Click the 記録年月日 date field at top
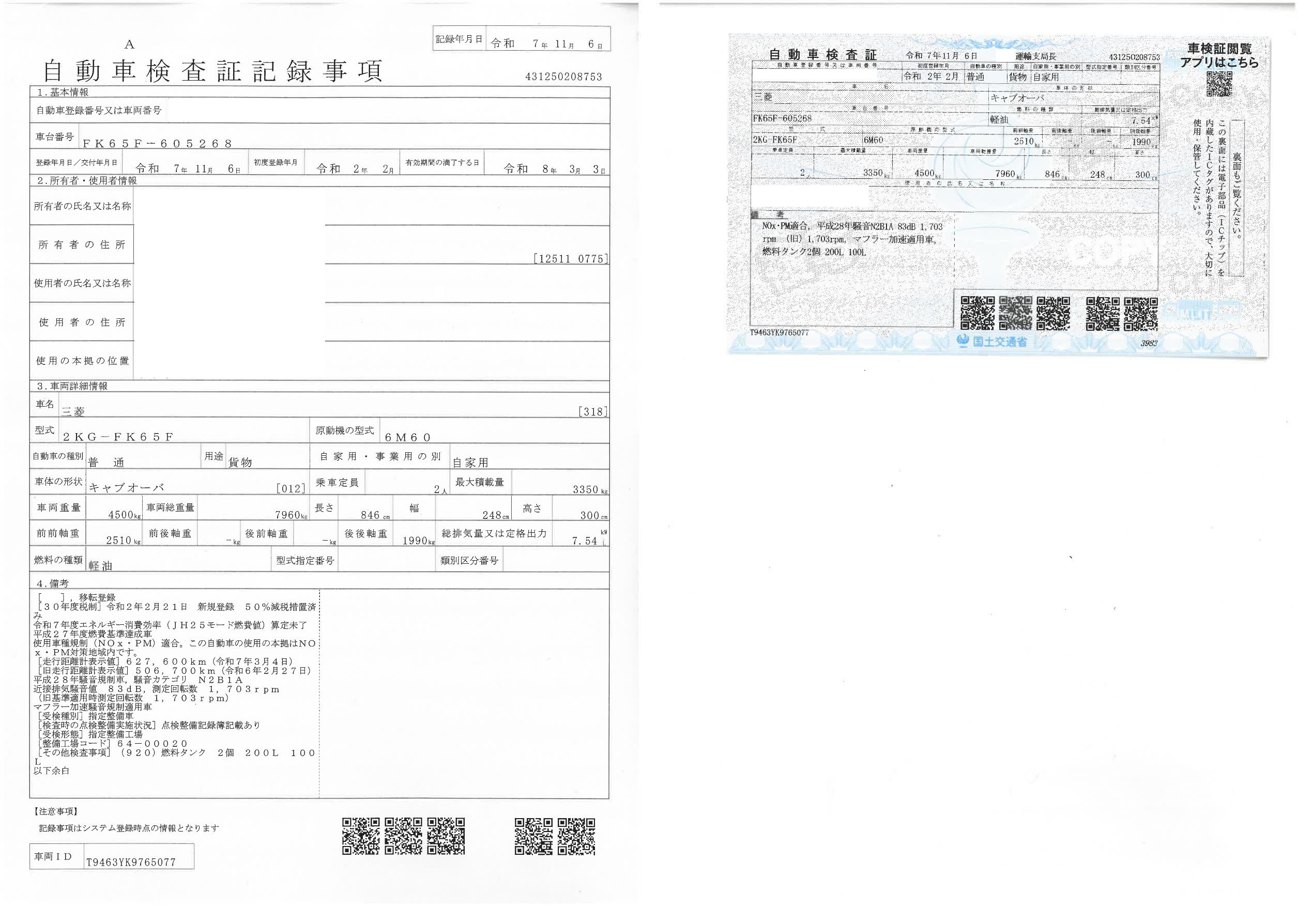 546,43
